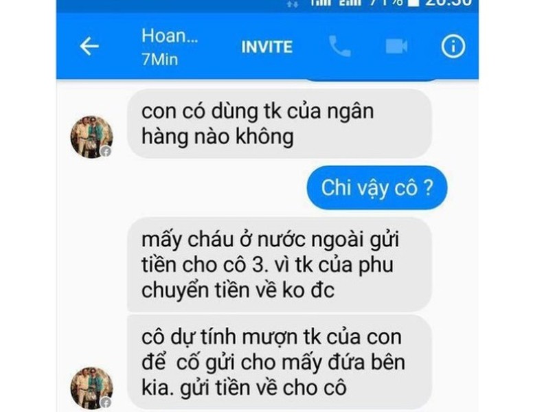The image size is (544, 412).
Task: Select message starting 'mấy cháu ở nước ngoài'
Action: (280, 264)
